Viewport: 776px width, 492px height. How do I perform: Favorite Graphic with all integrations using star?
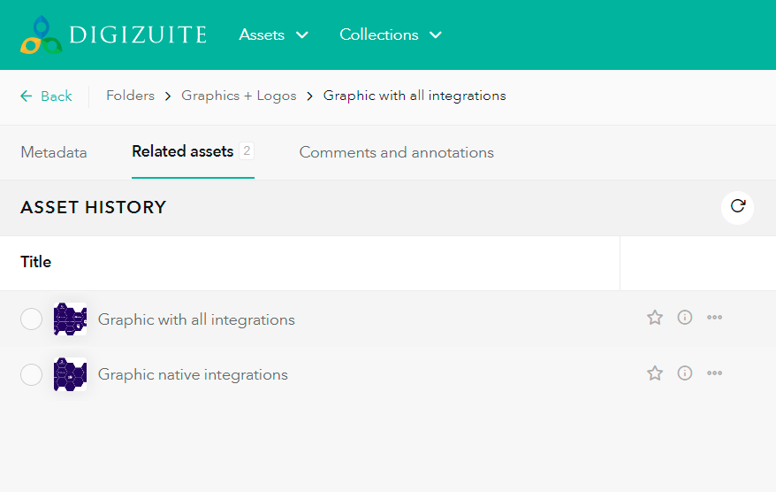tap(655, 318)
